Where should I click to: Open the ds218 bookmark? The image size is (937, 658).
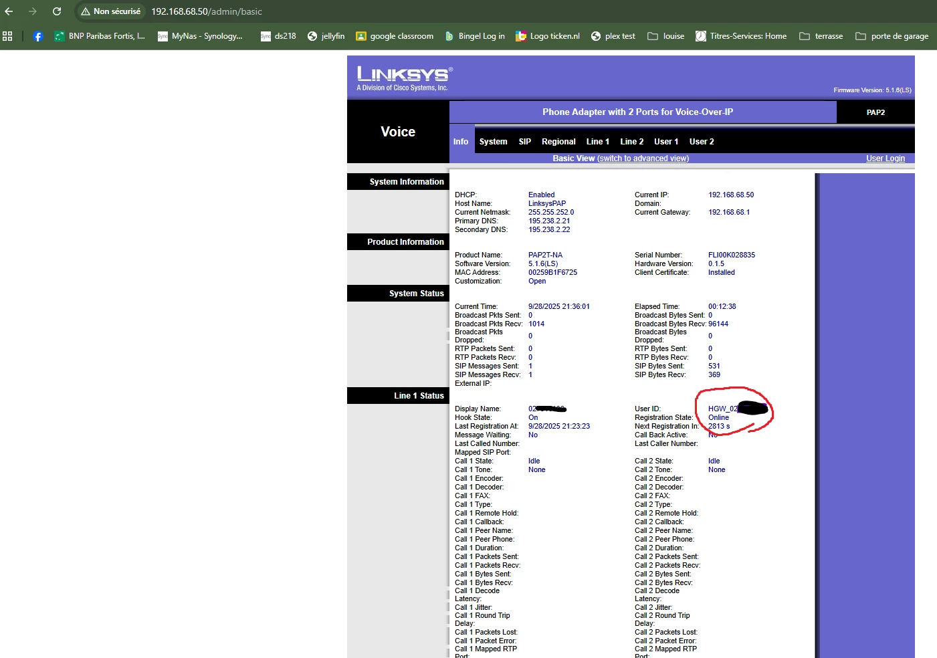point(278,36)
